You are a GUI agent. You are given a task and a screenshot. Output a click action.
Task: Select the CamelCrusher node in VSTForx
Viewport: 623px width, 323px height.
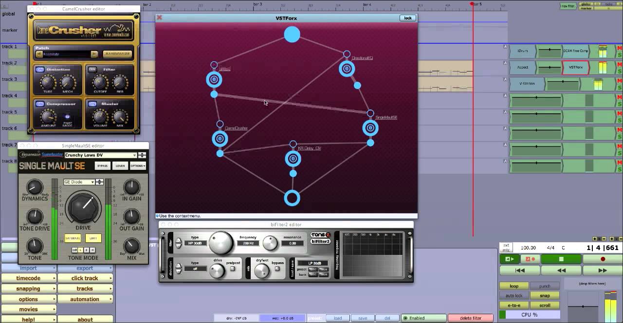coord(220,139)
